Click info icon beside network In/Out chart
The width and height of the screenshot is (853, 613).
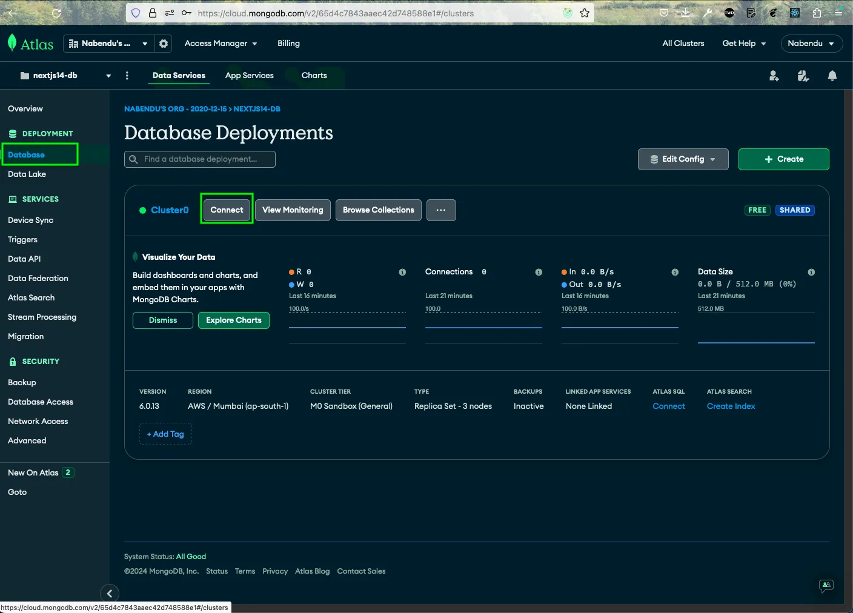coord(675,272)
